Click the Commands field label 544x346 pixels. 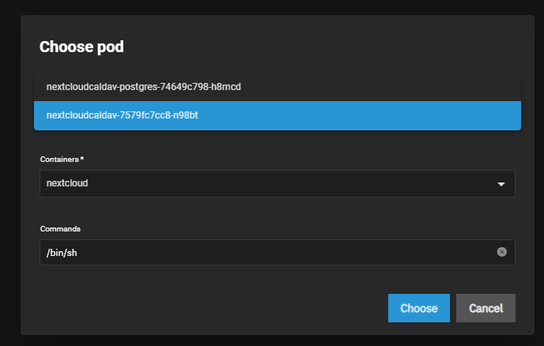pos(59,228)
